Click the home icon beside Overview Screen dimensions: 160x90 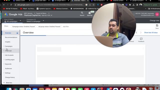pos(17,33)
